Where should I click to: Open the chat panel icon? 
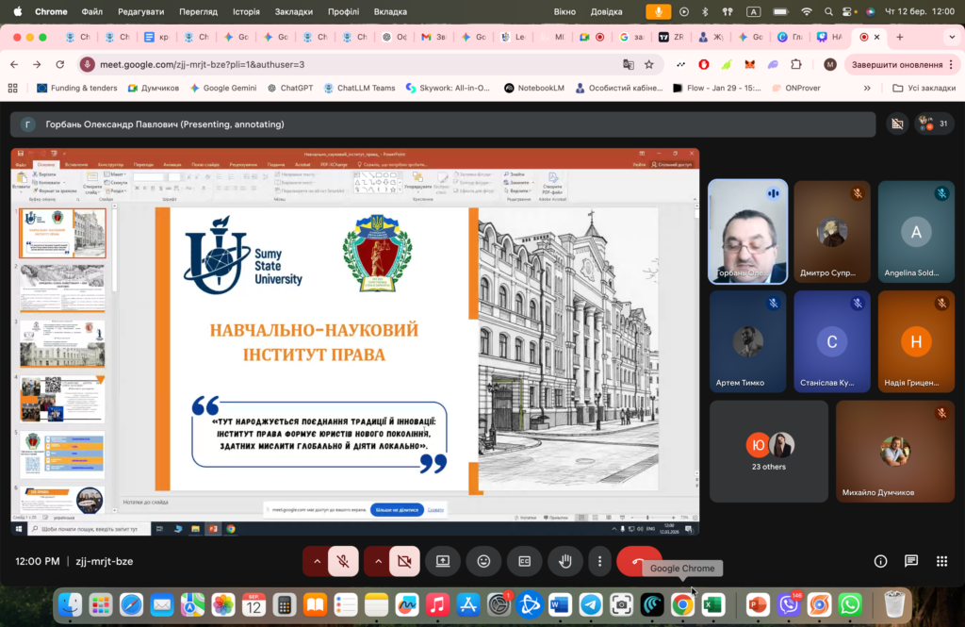911,561
